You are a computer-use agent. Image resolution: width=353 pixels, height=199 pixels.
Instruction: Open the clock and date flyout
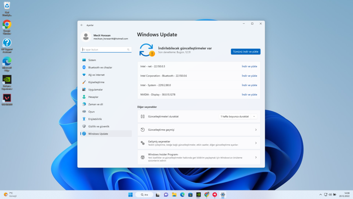344,195
